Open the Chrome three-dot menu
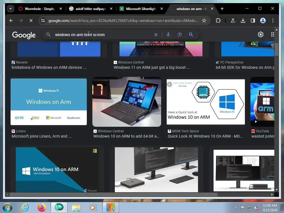 (x=273, y=21)
